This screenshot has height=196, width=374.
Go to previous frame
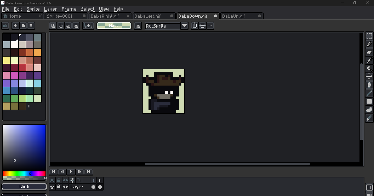pos(62,172)
